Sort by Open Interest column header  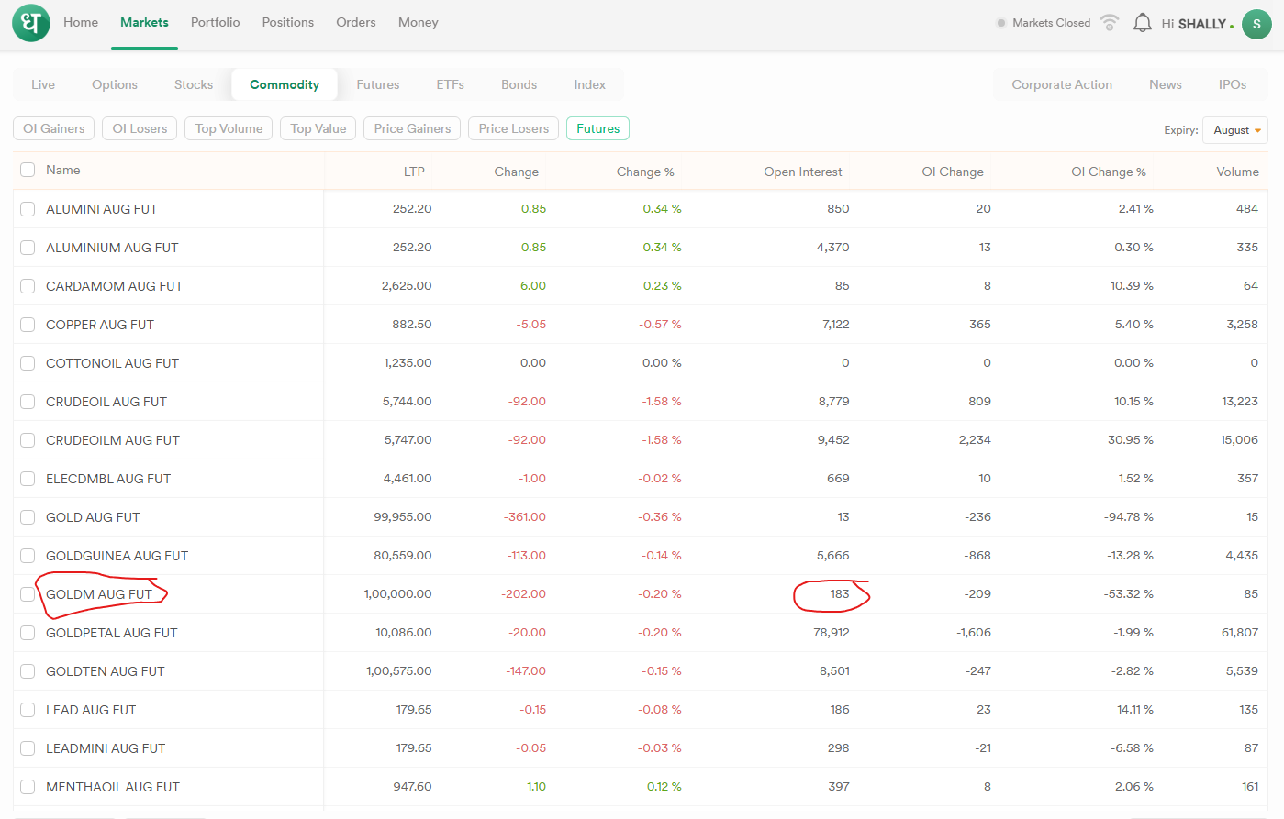(x=802, y=172)
